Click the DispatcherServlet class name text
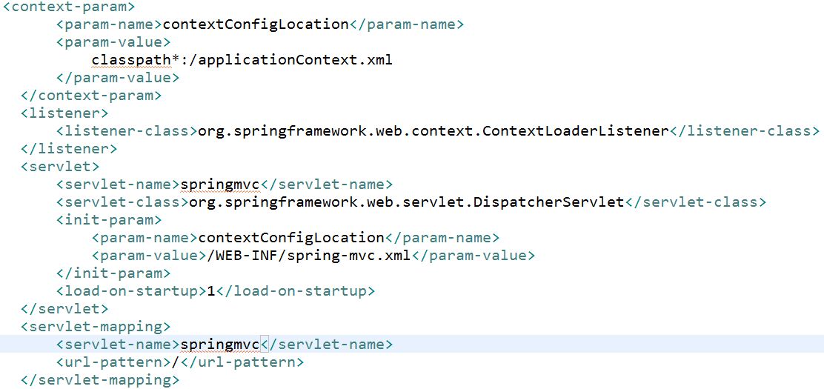 point(407,202)
